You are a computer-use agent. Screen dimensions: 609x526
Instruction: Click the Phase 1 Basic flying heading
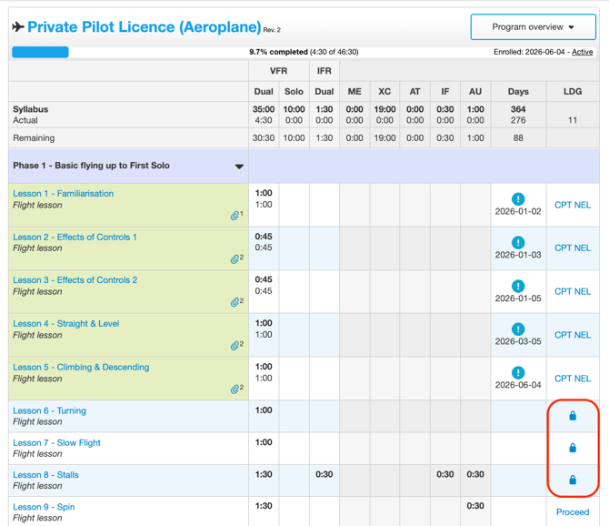coord(91,166)
